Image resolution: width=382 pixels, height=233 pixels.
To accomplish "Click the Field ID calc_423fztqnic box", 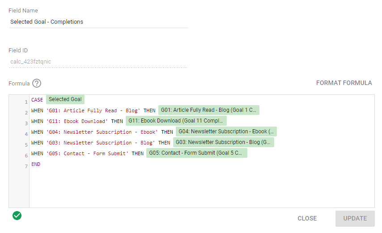I will point(98,62).
